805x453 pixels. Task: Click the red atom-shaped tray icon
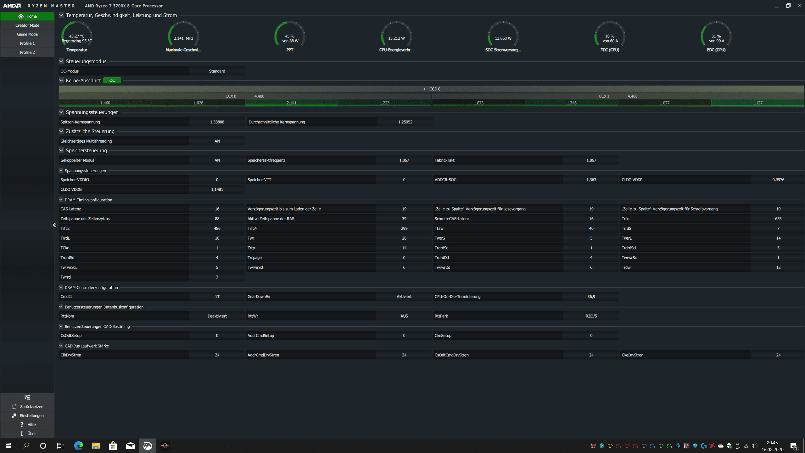(712, 446)
